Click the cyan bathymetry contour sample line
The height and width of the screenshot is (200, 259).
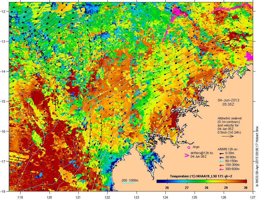pyautogui.click(x=128, y=183)
